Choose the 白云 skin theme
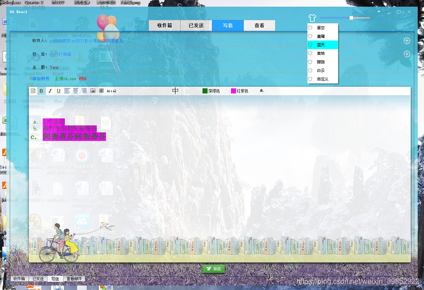 point(323,70)
